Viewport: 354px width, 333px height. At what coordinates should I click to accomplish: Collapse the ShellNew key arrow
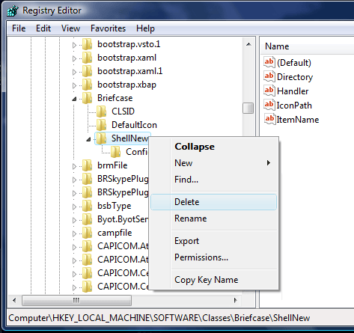88,139
